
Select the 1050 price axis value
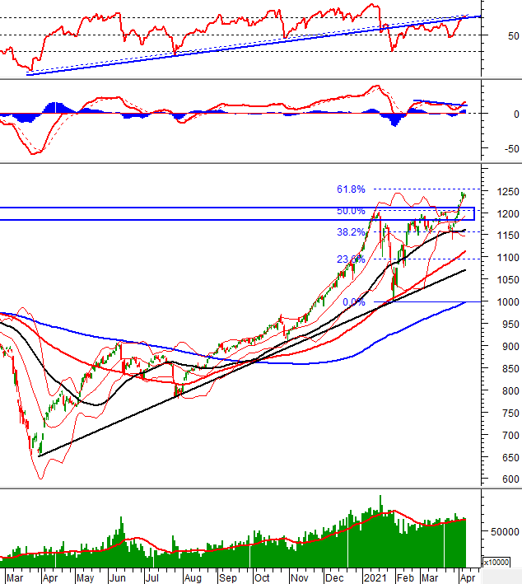click(x=508, y=280)
